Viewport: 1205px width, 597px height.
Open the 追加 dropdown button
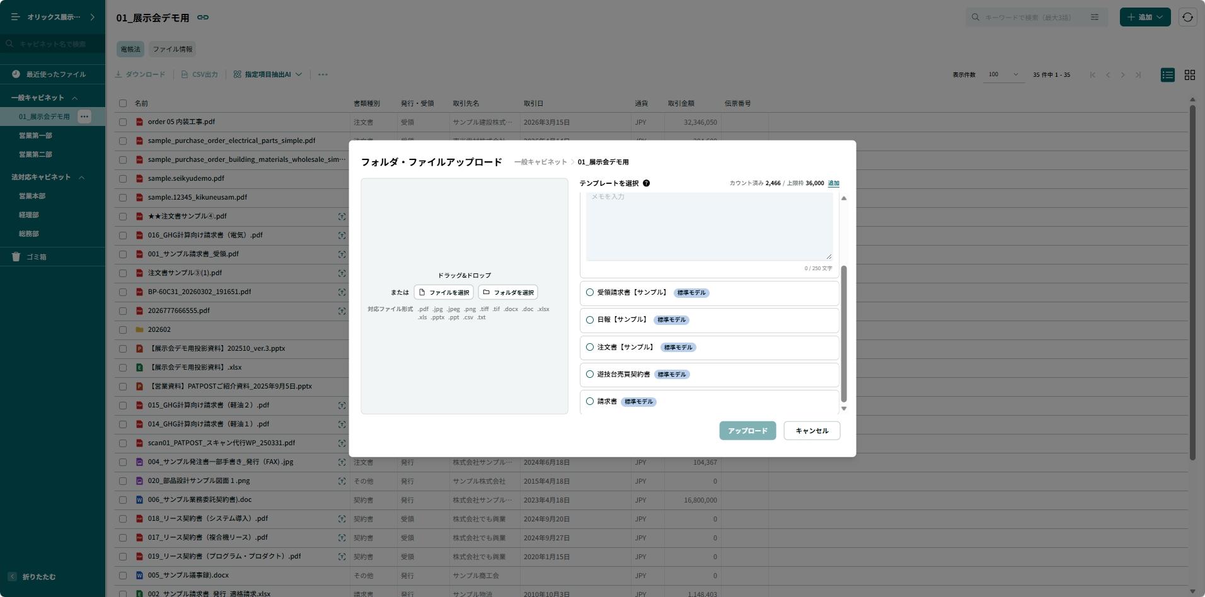click(x=1145, y=17)
